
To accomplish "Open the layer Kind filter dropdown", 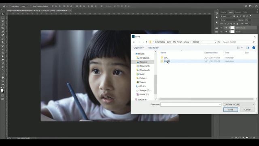I will (226, 16).
